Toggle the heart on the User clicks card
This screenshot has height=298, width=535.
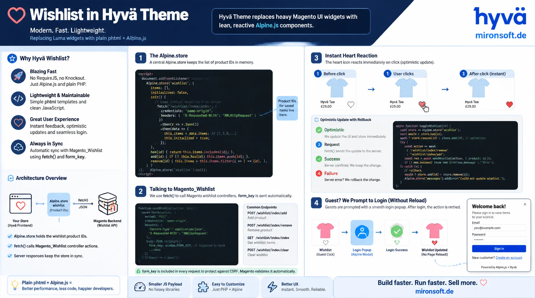[422, 105]
